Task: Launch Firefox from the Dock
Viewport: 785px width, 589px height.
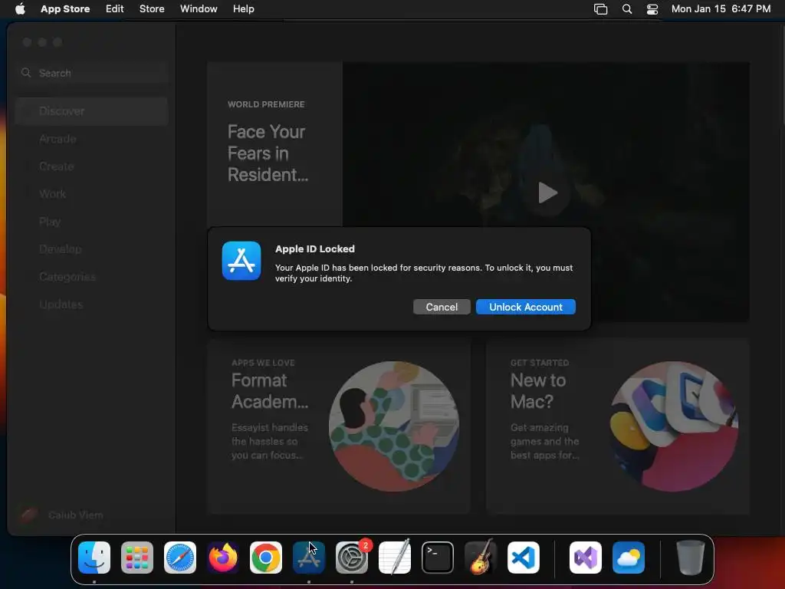Action: 223,558
